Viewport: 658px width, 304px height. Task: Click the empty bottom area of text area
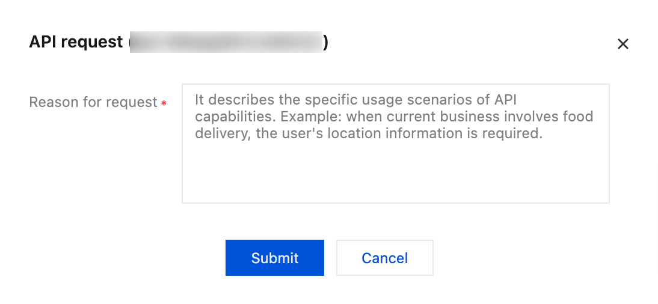[x=395, y=177]
